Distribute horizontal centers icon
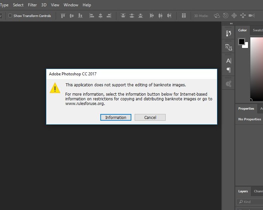 tap(160, 16)
